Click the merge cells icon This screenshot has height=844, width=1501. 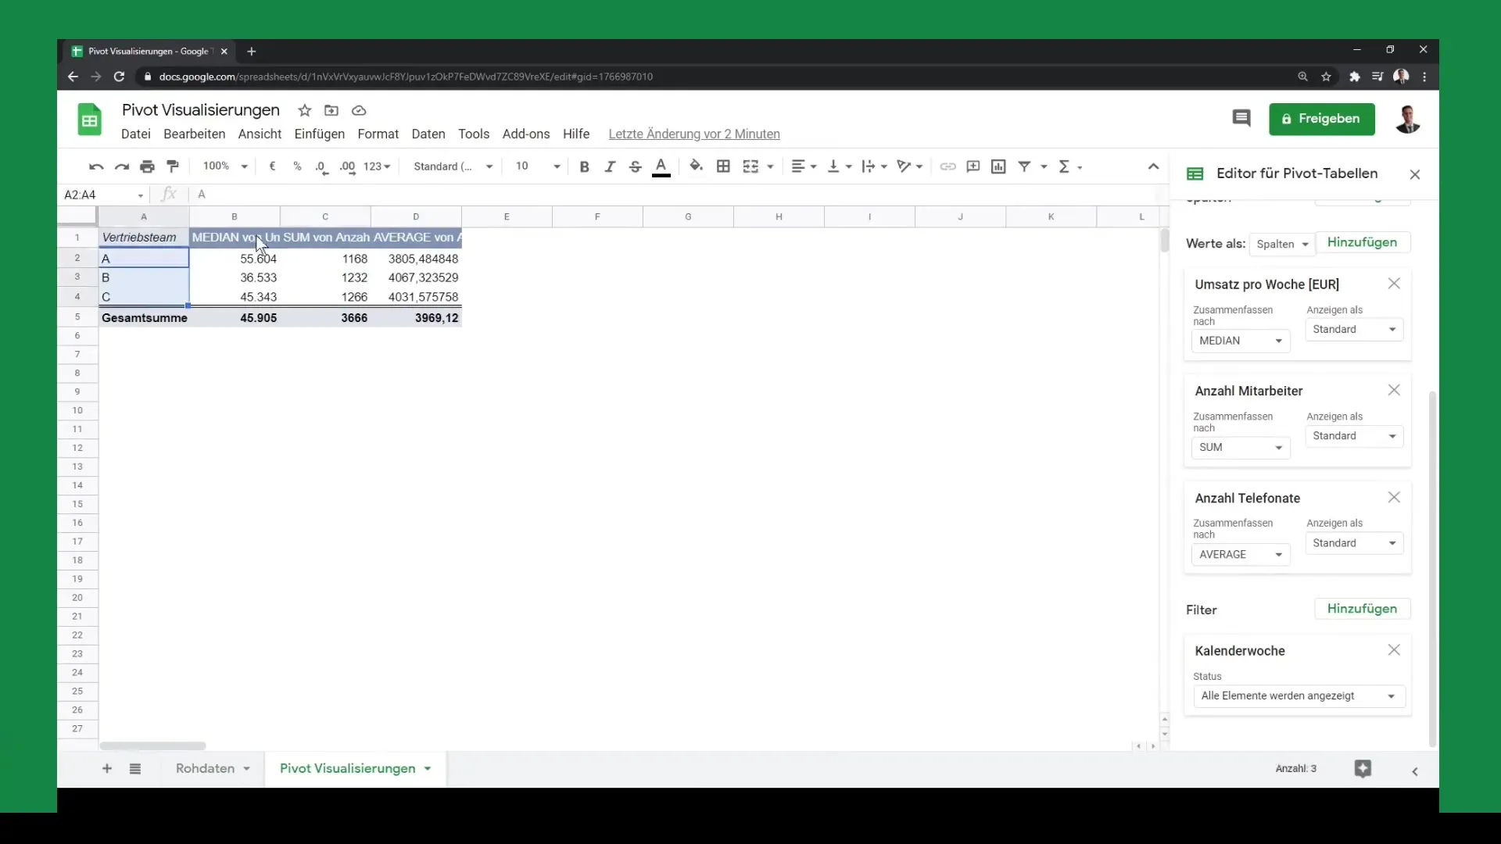coord(750,166)
